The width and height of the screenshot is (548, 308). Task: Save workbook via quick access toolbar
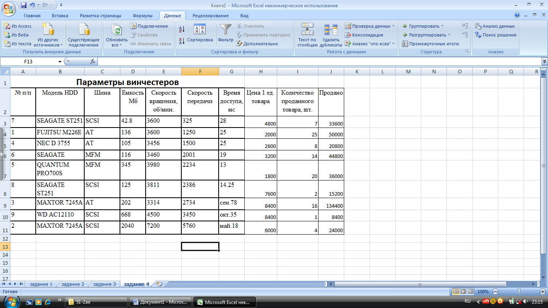[x=24, y=6]
